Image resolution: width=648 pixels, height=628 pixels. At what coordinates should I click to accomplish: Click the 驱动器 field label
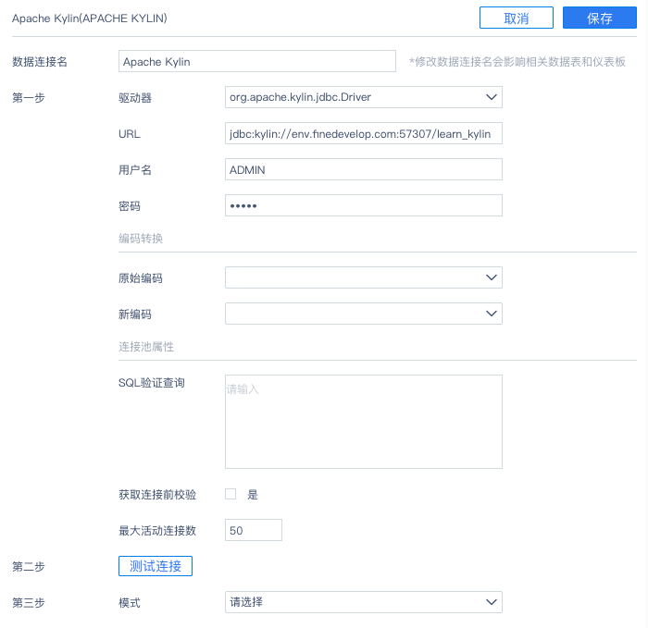click(135, 98)
